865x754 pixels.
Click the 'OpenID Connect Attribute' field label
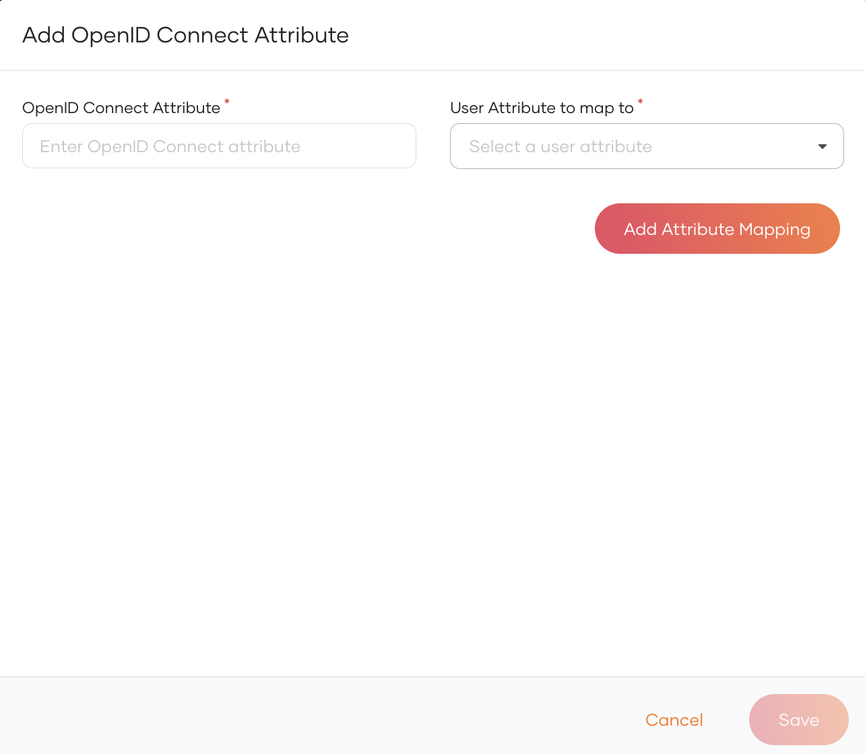(121, 108)
